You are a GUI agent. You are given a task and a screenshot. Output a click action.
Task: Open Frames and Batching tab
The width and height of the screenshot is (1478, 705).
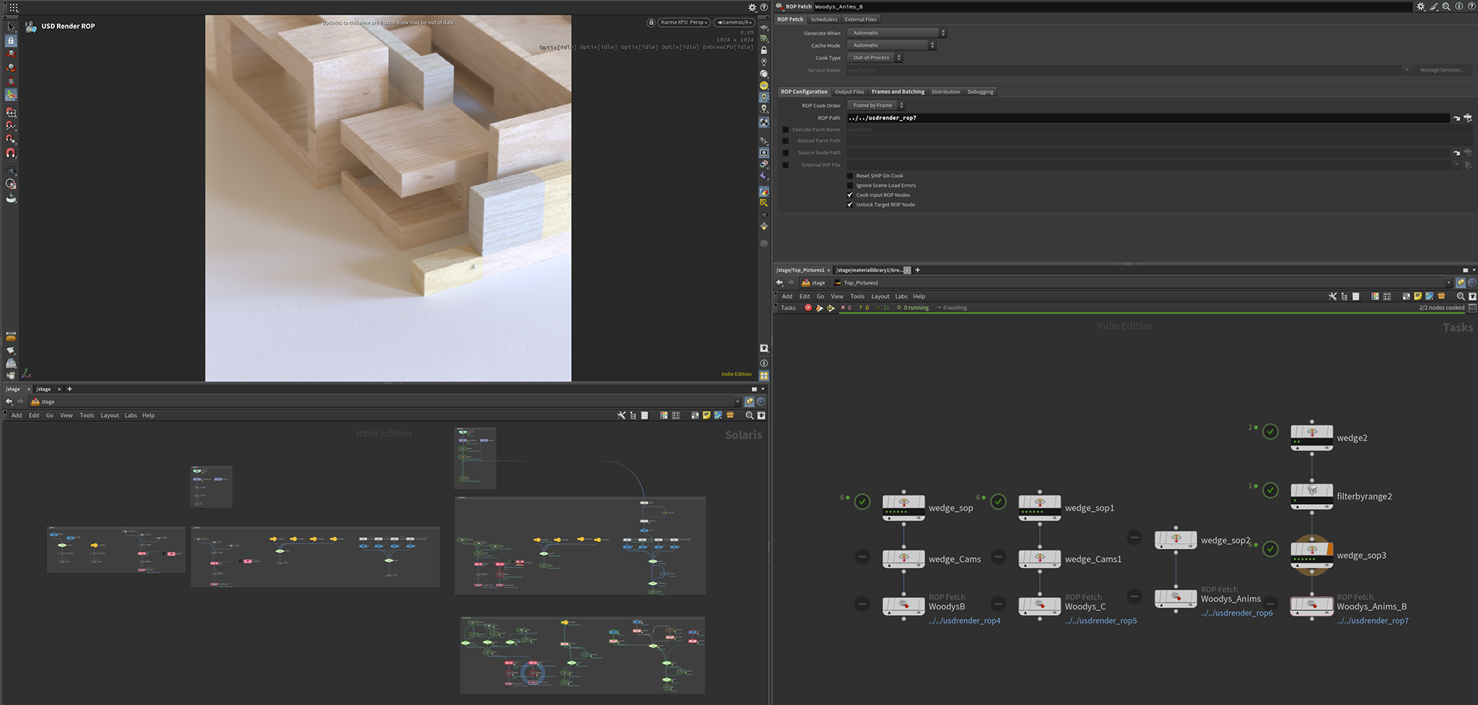pyautogui.click(x=898, y=92)
